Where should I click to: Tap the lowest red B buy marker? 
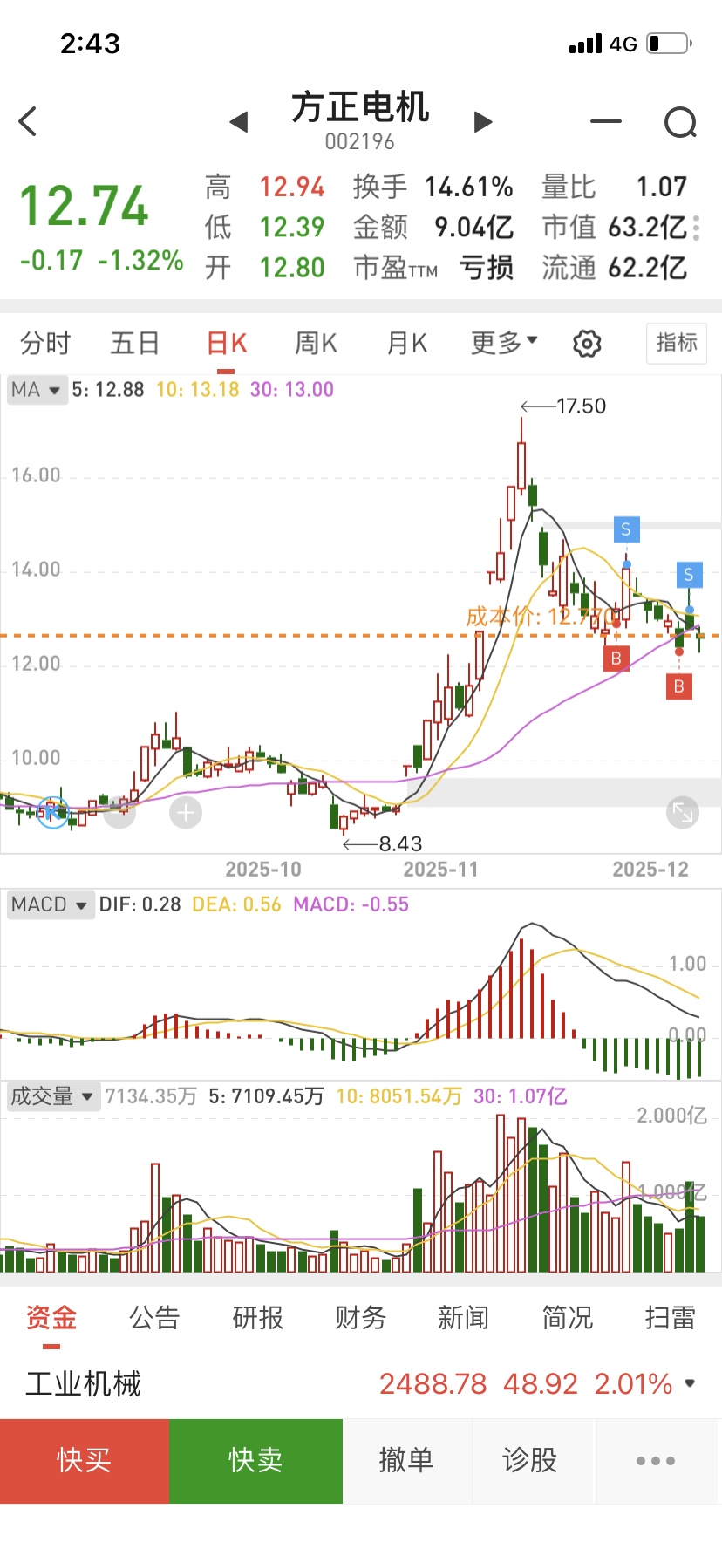pos(679,686)
